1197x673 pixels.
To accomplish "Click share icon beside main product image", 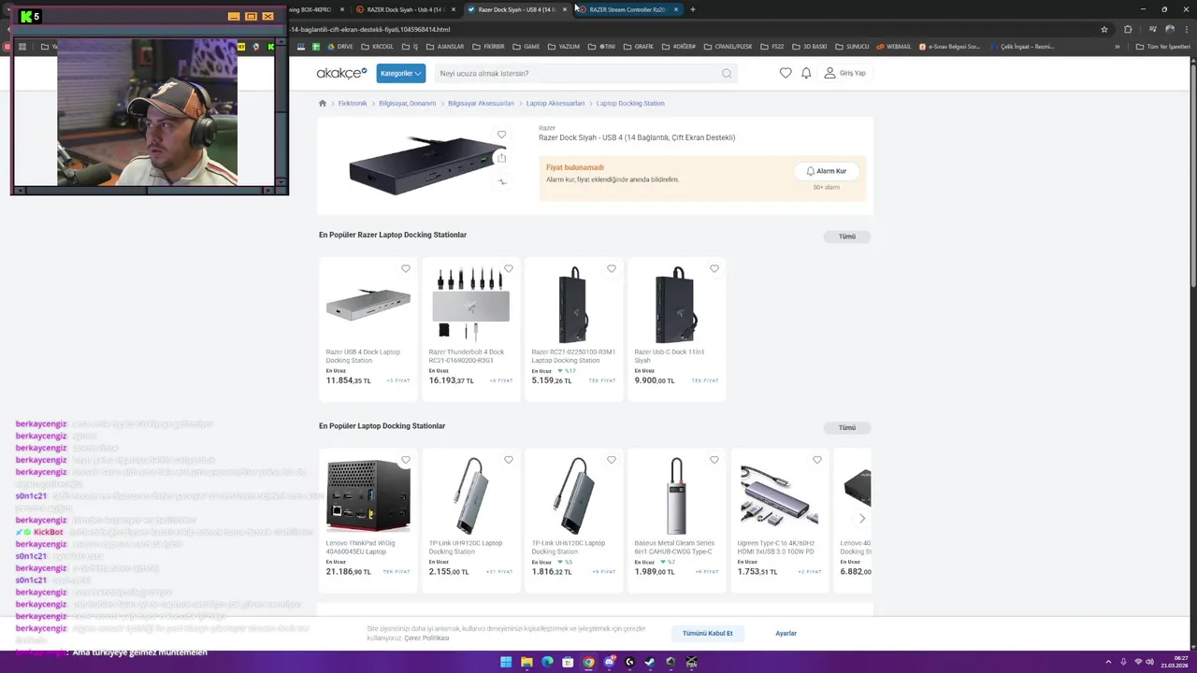I will click(501, 158).
